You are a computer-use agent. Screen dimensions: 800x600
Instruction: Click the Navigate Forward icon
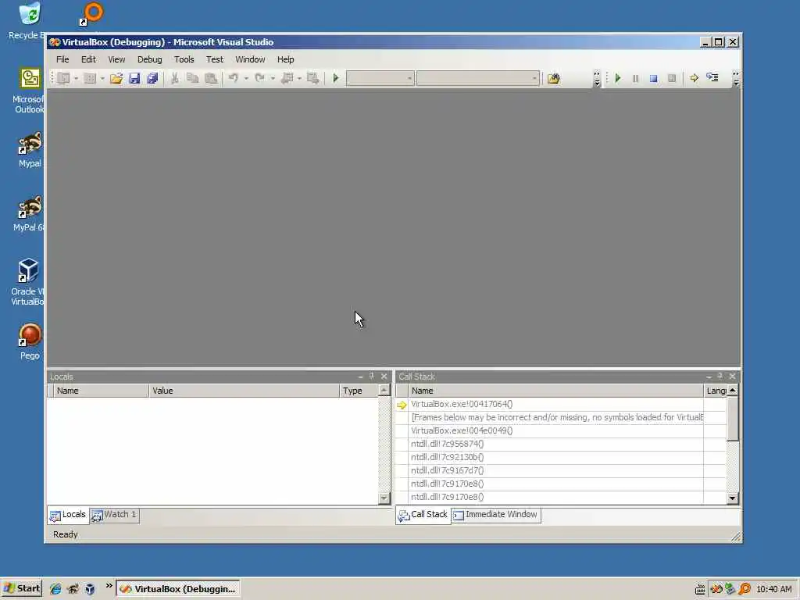pos(312,79)
